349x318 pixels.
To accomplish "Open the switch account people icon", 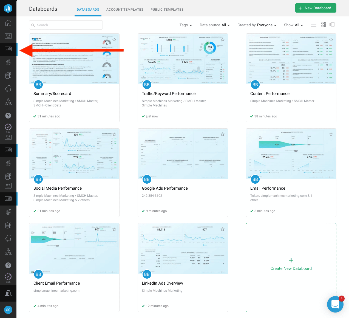I will (x=8, y=293).
